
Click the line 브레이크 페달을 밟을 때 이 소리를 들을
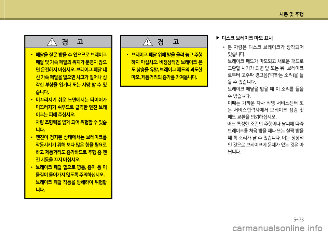click(265, 89)
